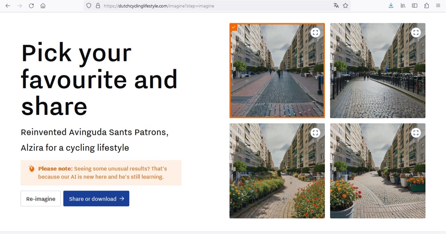Click the Re-imagine button
Screen dimensions: 446x234
point(41,199)
